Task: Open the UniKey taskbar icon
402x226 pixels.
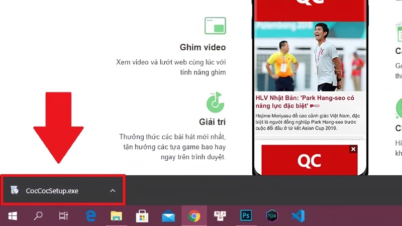Action: 220,216
